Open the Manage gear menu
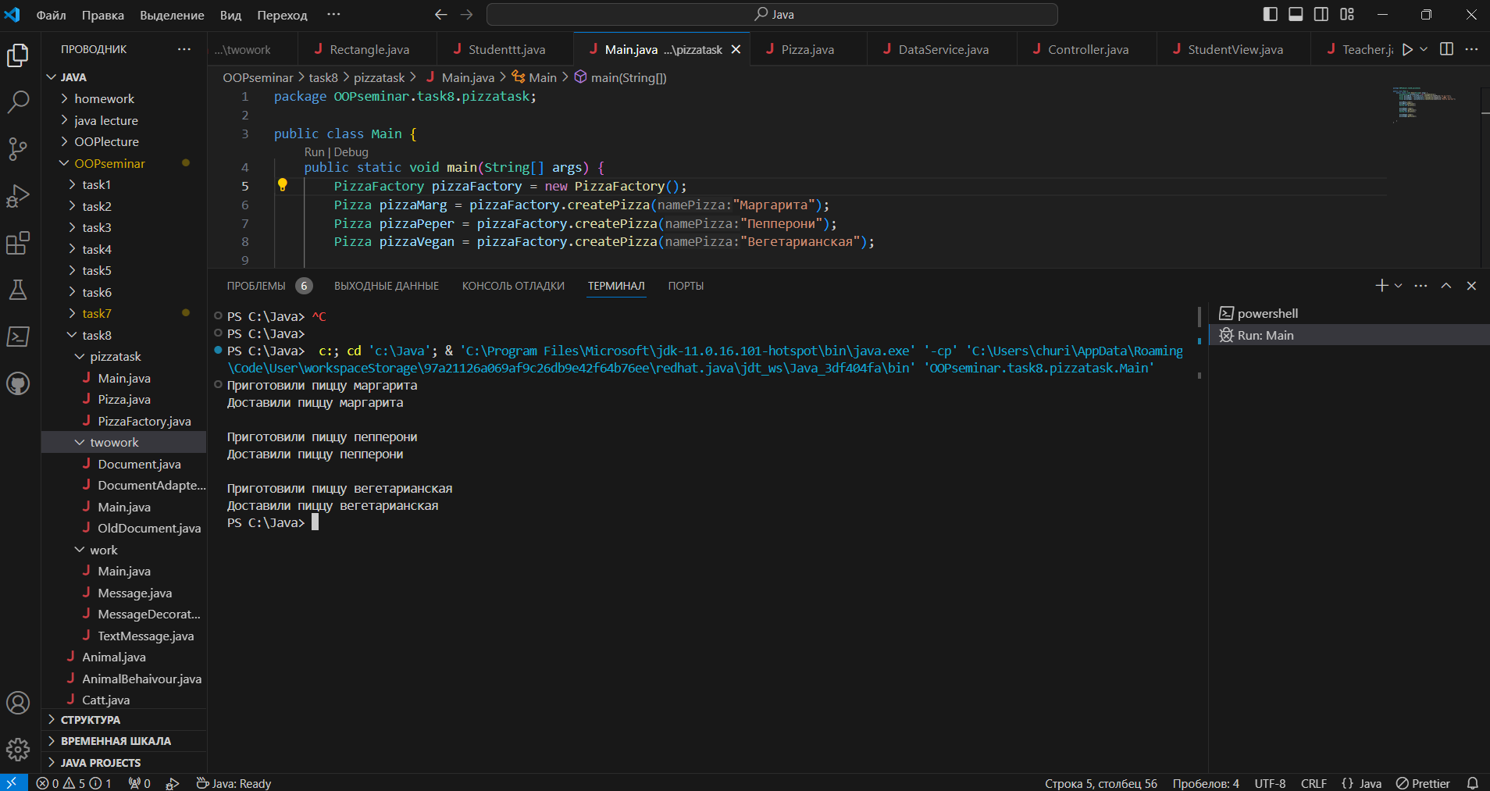Screen dimensions: 1490x791 pyautogui.click(x=18, y=750)
